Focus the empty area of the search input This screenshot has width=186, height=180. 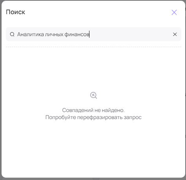point(131,34)
